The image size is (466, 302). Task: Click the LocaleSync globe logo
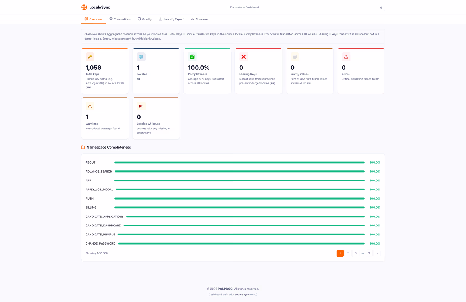84,7
